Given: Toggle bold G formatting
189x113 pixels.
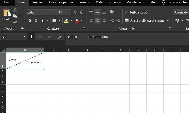Looking at the screenshot, I should (x=29, y=21).
